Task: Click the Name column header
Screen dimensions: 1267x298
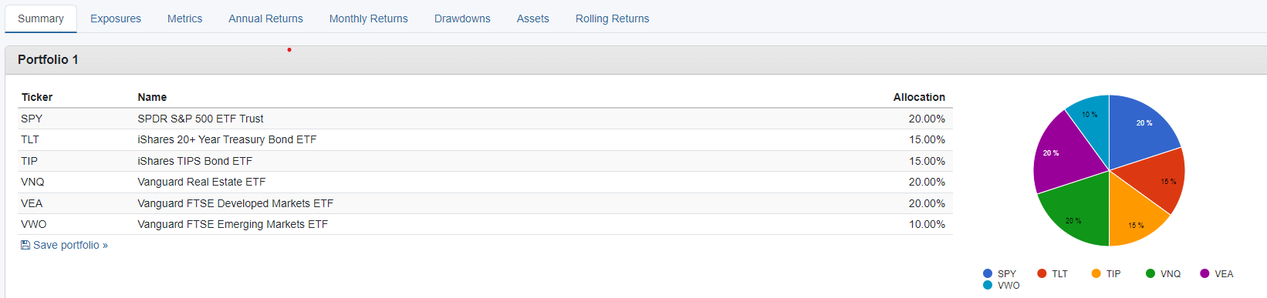Action: click(152, 97)
